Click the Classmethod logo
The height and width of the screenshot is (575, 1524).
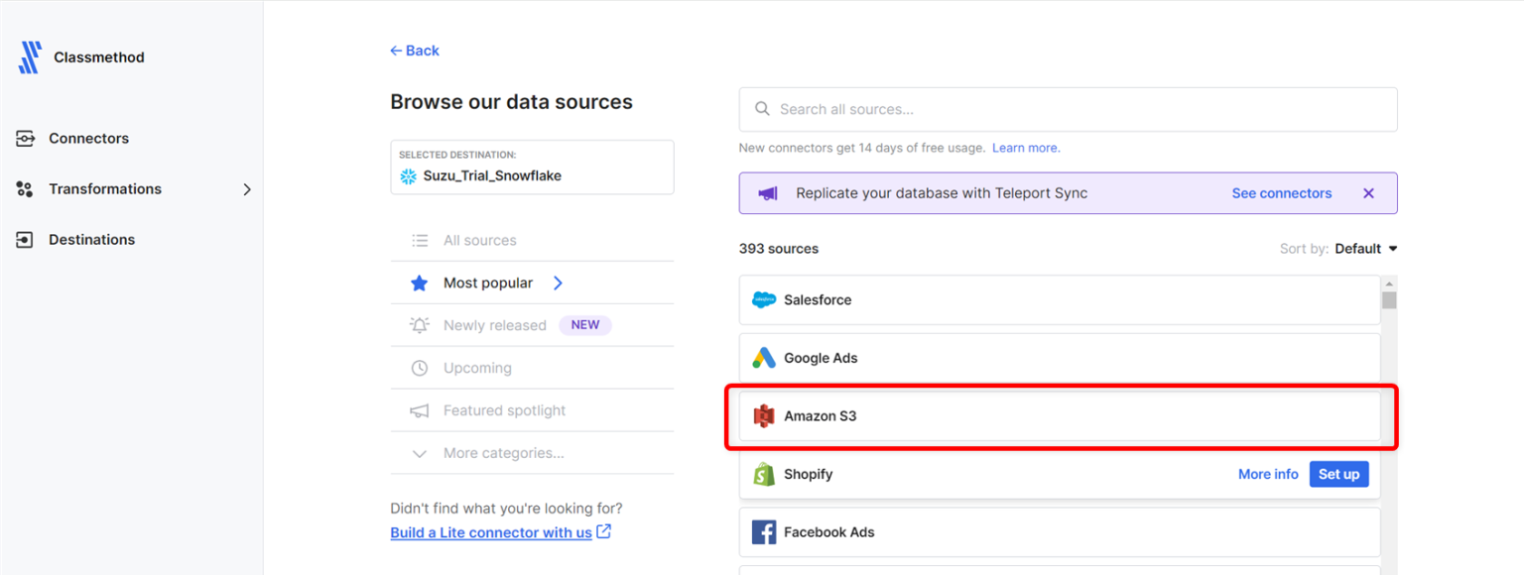click(x=30, y=57)
